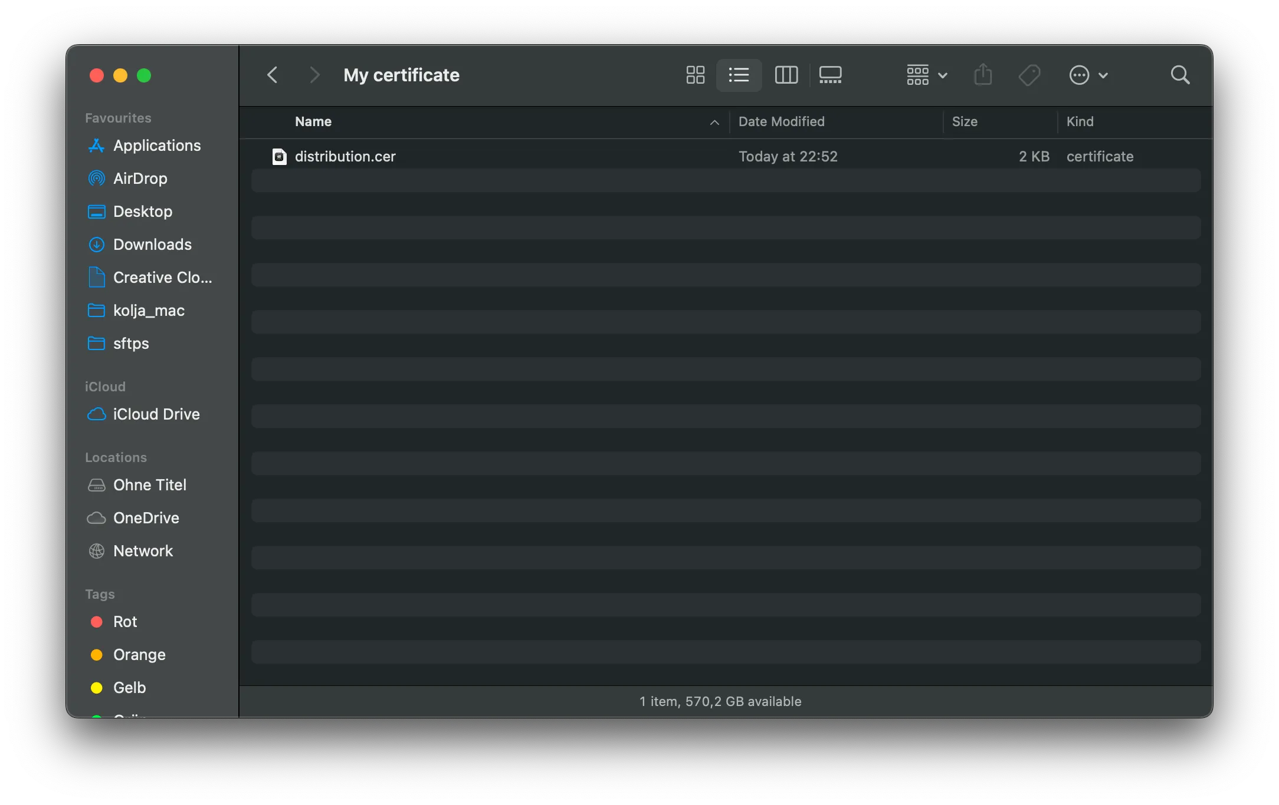Sort by Date Modified column header
This screenshot has height=805, width=1279.
coord(781,121)
